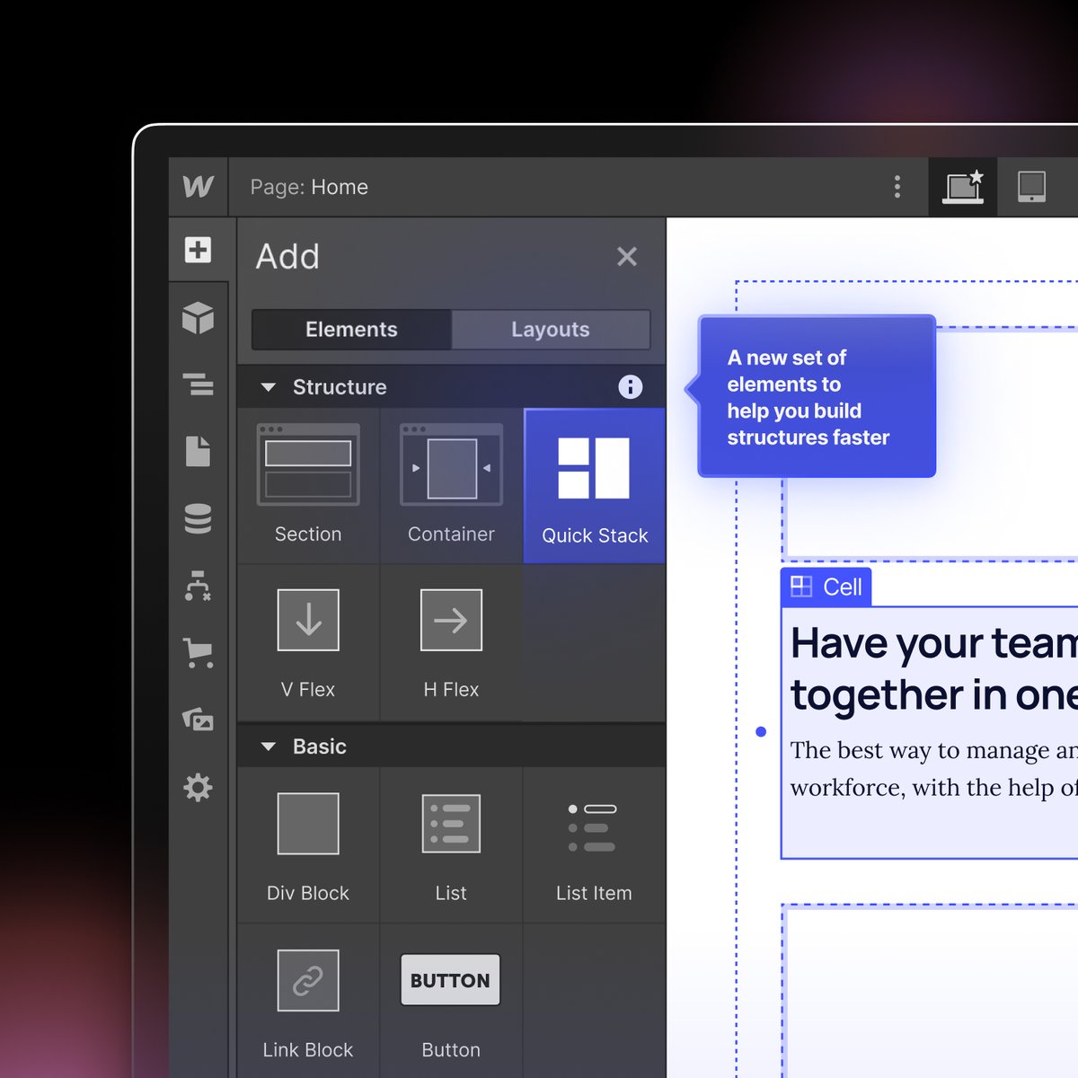
Task: Add an H Flex element
Action: coord(451,642)
